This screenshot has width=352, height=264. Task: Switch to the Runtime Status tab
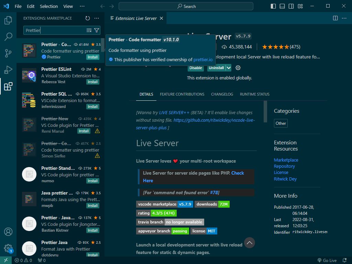click(x=255, y=94)
